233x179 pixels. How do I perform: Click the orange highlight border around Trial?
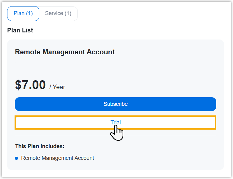pos(62,117)
